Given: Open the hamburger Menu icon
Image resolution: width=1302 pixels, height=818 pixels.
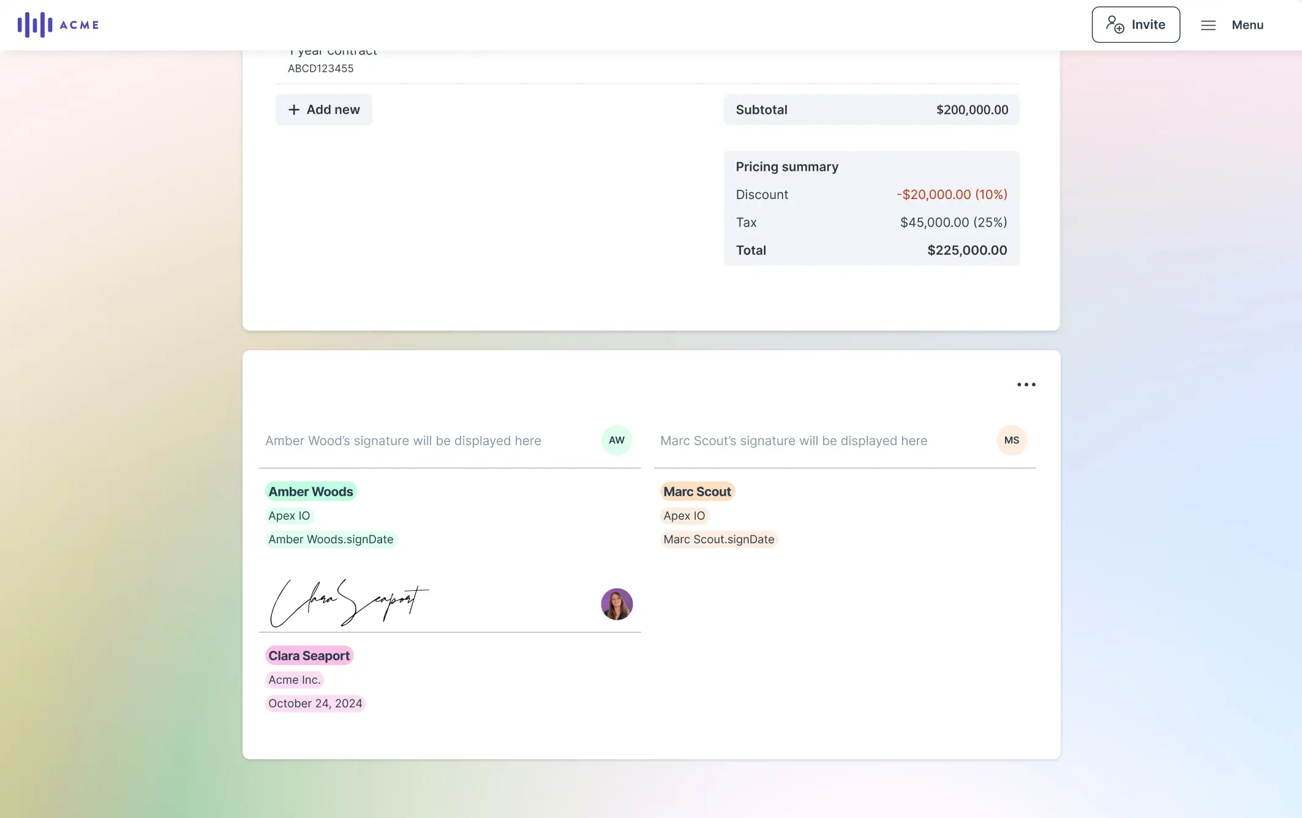Looking at the screenshot, I should coord(1209,24).
